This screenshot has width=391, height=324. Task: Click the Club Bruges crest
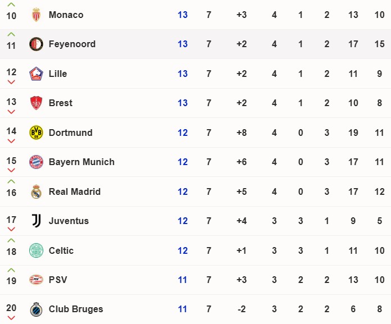pos(36,309)
